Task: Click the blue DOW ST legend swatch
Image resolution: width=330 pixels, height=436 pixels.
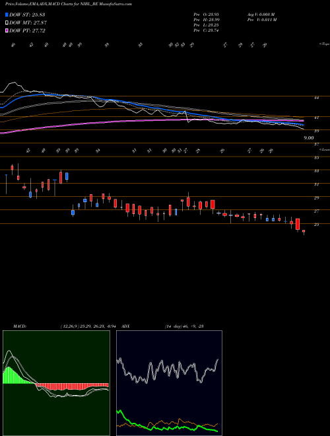Action: [7, 15]
